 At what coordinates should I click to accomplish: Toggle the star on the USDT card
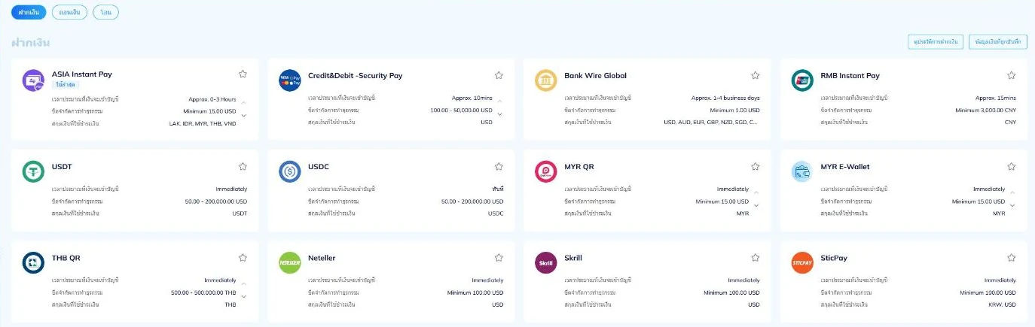pyautogui.click(x=243, y=166)
